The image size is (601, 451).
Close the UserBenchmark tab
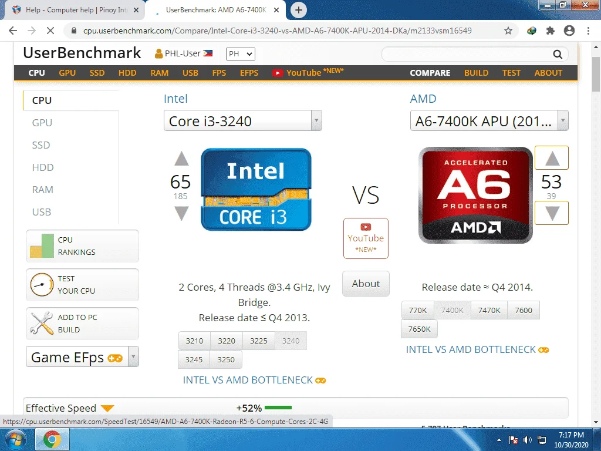[x=276, y=10]
